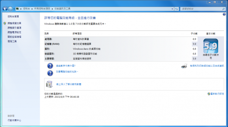Viewport: 228px width, 127px height.
Task: Close the window
Action: tap(222, 2)
